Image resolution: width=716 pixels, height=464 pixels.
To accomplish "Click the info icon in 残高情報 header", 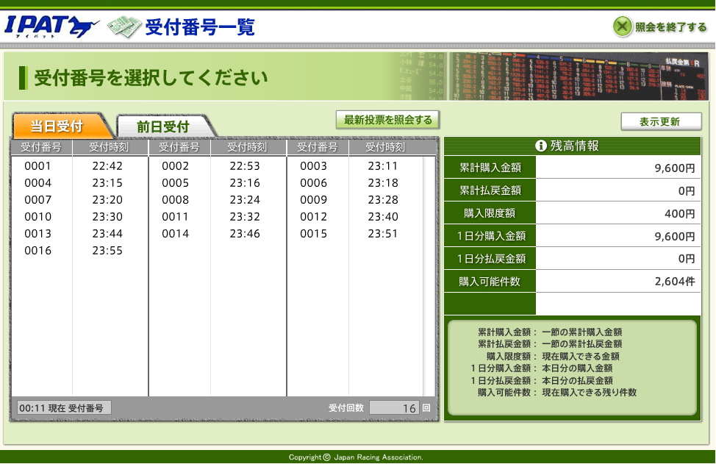I will (540, 146).
